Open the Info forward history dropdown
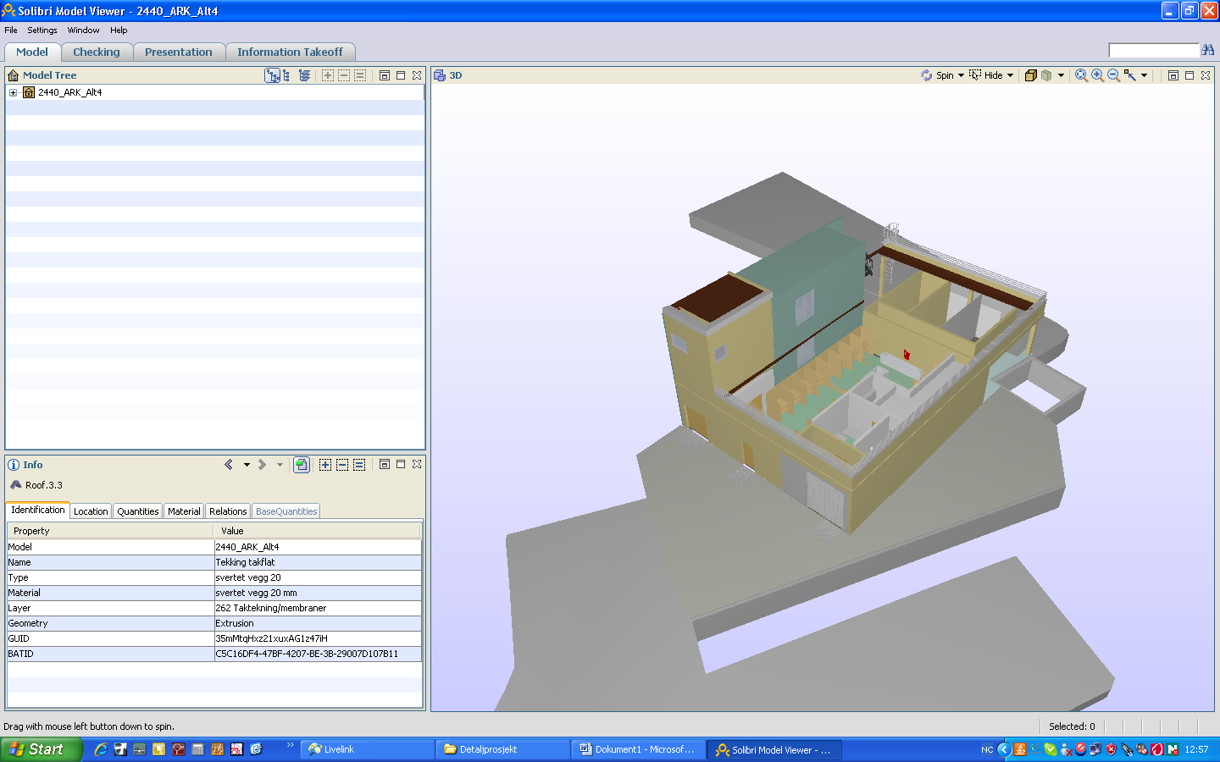Viewport: 1220px width, 762px height. point(280,465)
